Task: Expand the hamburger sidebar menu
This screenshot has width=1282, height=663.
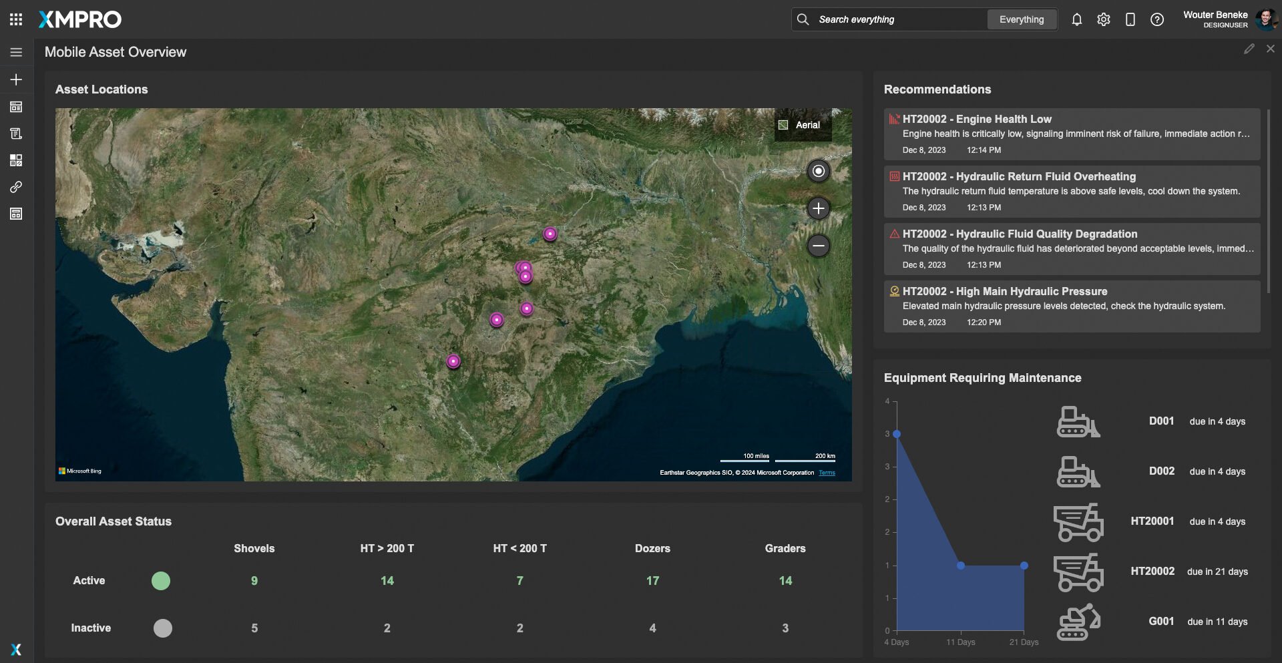Action: pyautogui.click(x=16, y=52)
